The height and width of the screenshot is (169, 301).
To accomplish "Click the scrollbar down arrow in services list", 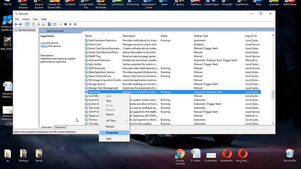I will tap(273, 123).
